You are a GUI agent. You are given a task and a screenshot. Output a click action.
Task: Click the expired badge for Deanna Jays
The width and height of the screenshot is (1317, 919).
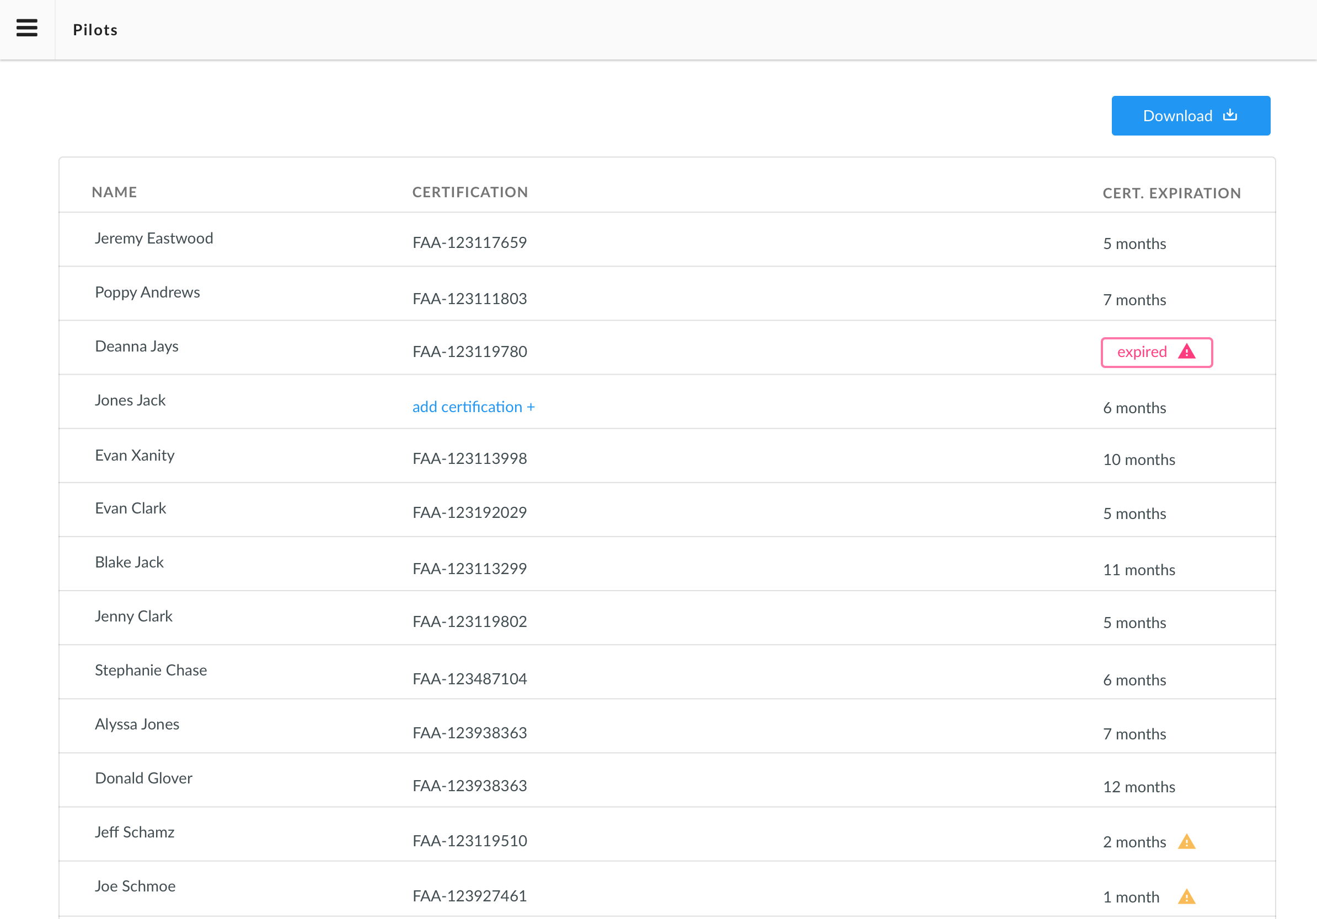click(x=1157, y=352)
